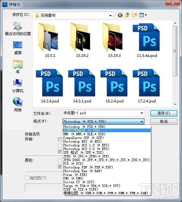Choose PCX format option
Viewport: 182px width, 202px height.
tap(107, 164)
